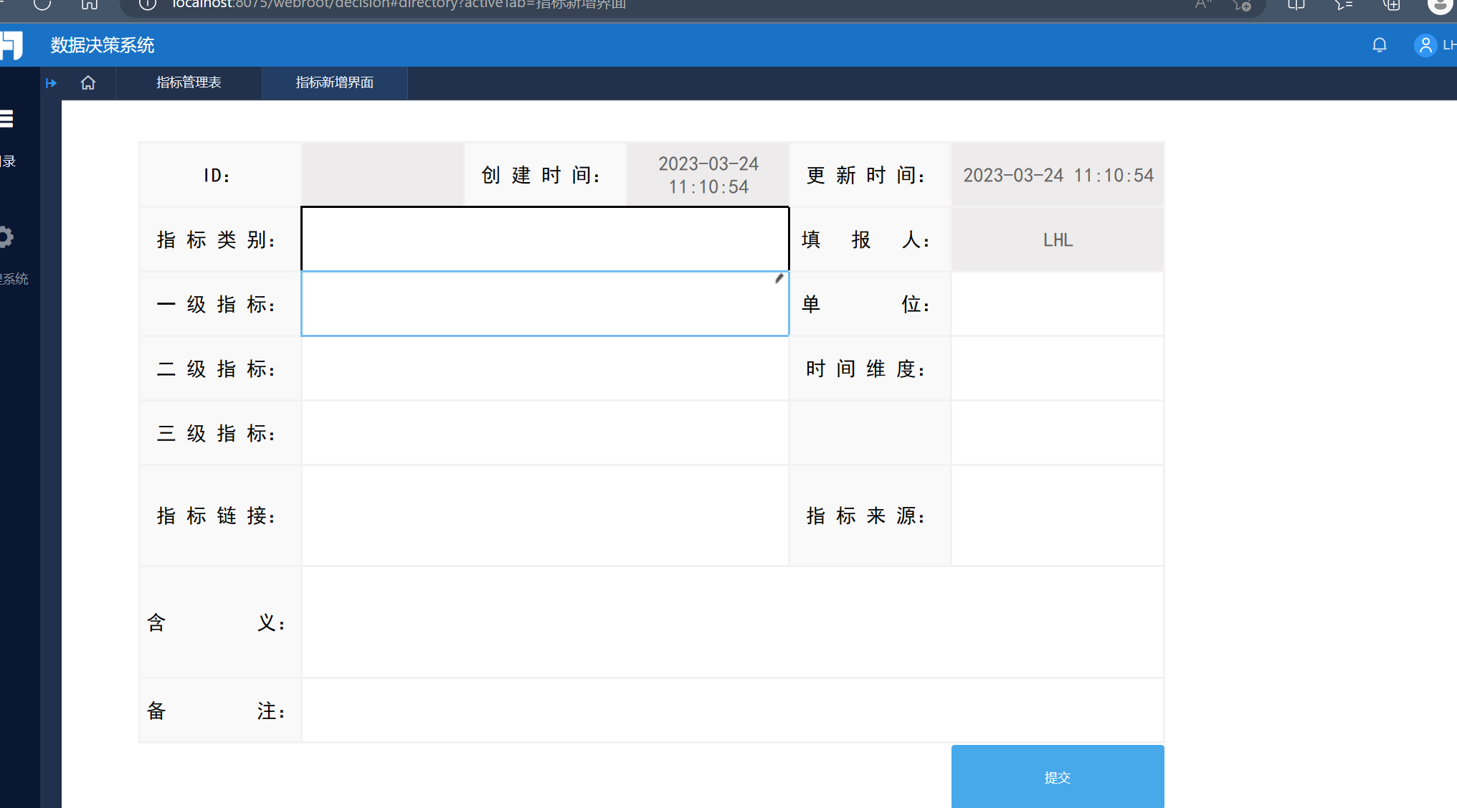Click the ID value field
The image size is (1457, 808).
[x=382, y=175]
